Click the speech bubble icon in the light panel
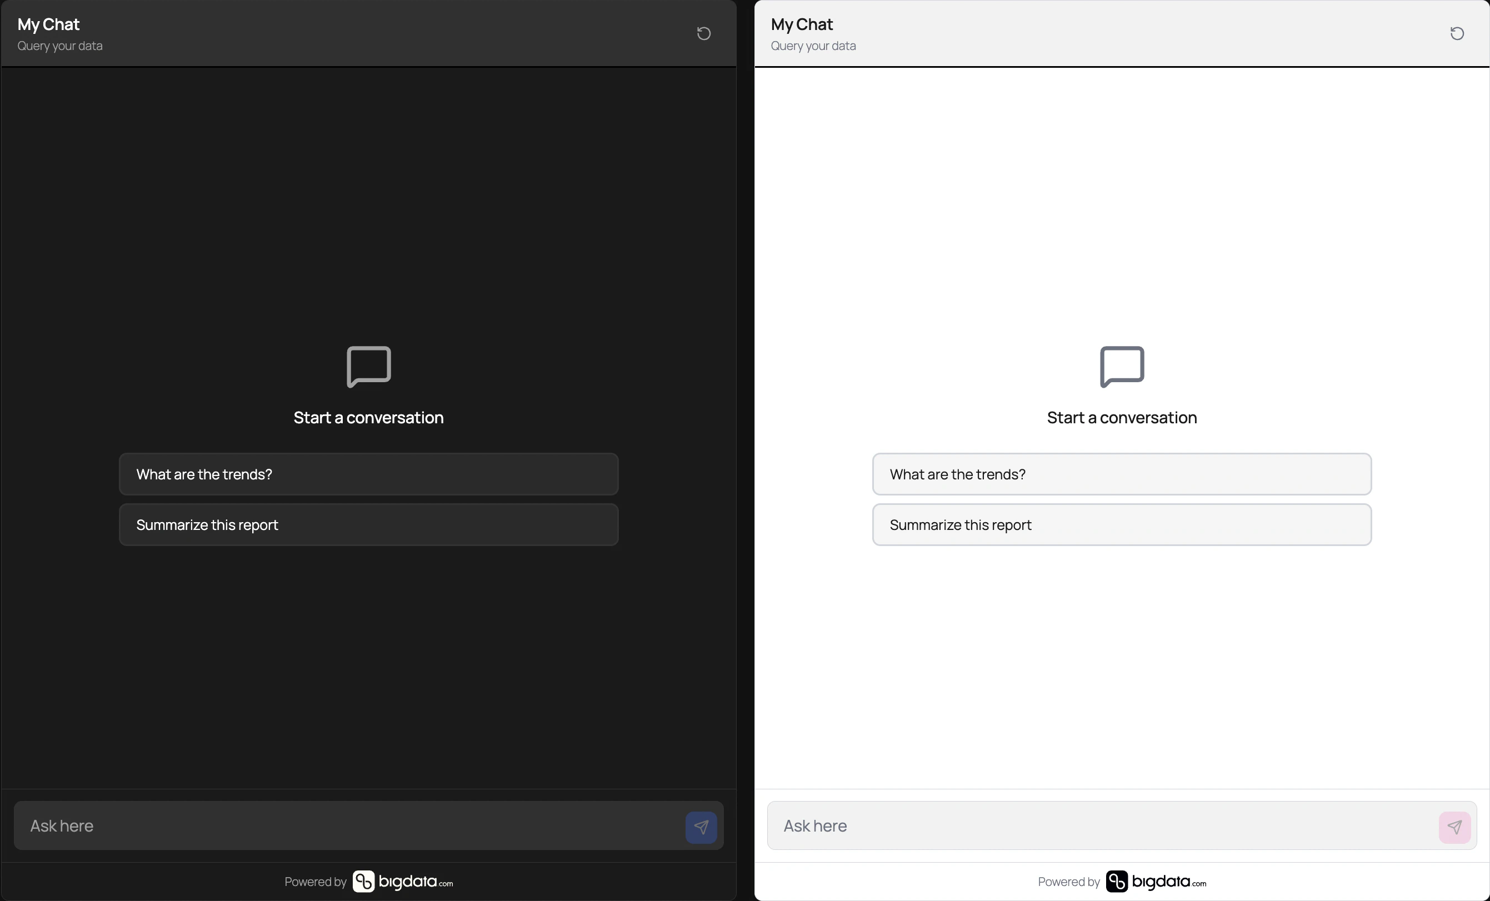Viewport: 1490px width, 901px height. [x=1122, y=367]
